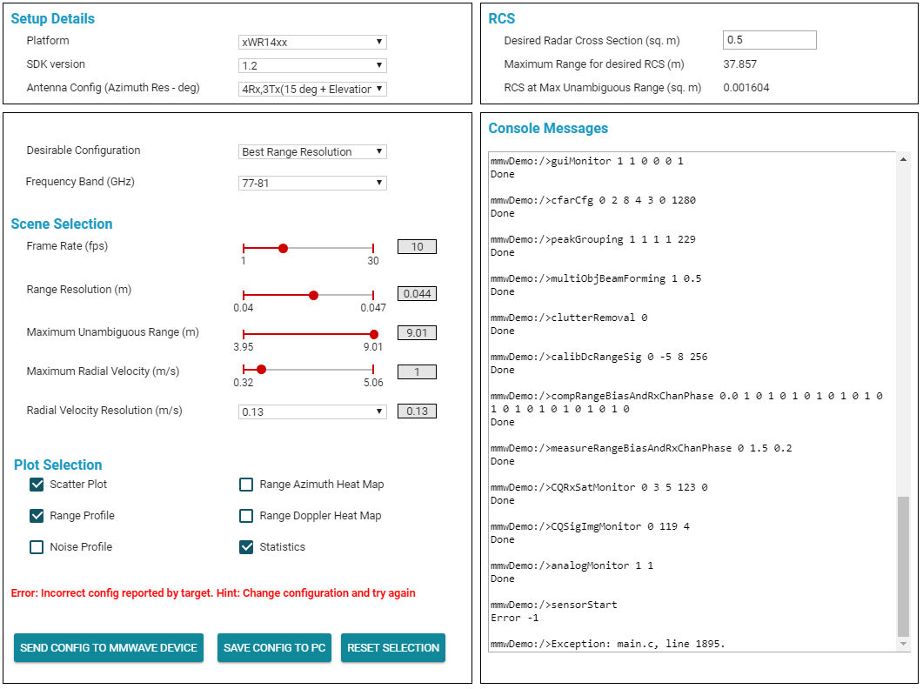Uncheck the Range Profile checkbox
The width and height of the screenshot is (923, 689).
37,516
